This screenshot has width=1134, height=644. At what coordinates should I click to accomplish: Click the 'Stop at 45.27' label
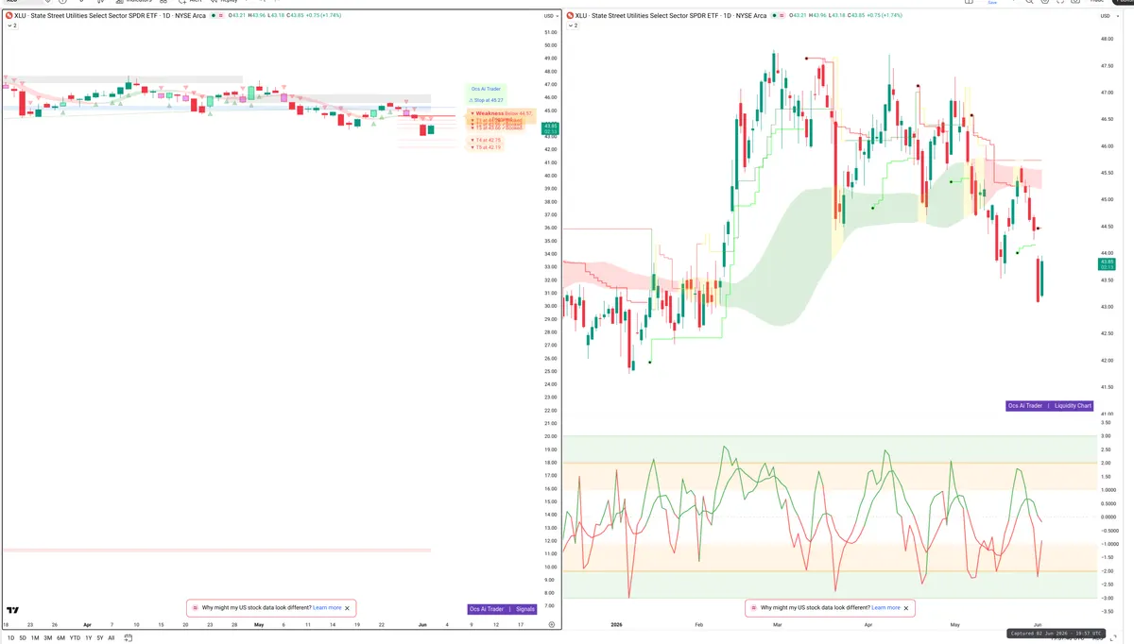pyautogui.click(x=486, y=99)
